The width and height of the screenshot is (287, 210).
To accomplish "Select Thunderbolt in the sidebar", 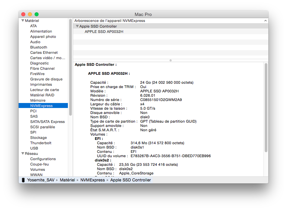I will (x=41, y=143).
